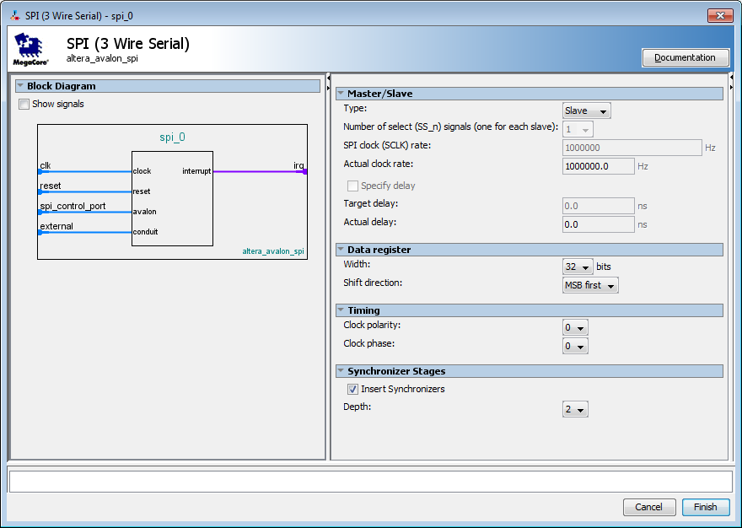Open the Shift direction MSB first dropdown
The height and width of the screenshot is (528, 742).
[x=590, y=286]
